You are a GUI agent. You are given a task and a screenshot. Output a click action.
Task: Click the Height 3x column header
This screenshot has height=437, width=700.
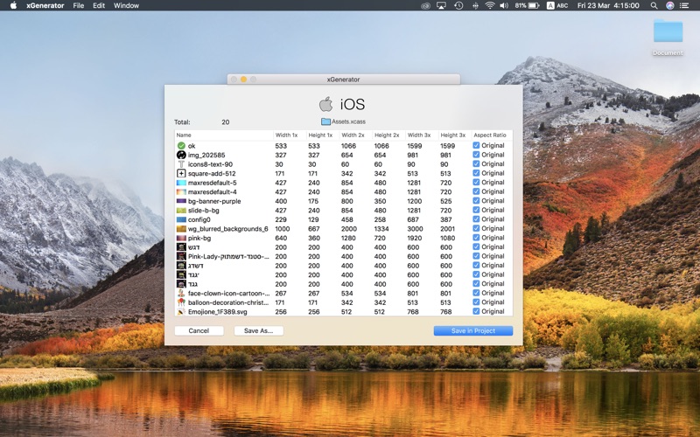tap(454, 135)
